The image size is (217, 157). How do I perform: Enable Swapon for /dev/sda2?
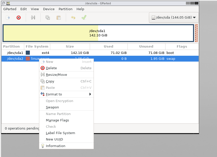[x=52, y=107]
